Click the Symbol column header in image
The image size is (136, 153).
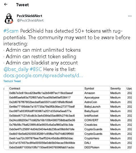[89, 88]
